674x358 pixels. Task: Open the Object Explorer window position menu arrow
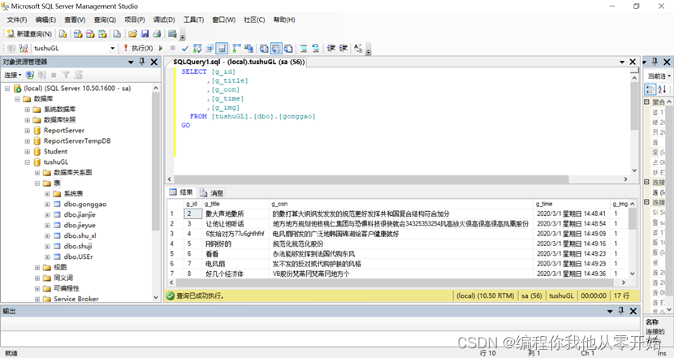click(131, 63)
